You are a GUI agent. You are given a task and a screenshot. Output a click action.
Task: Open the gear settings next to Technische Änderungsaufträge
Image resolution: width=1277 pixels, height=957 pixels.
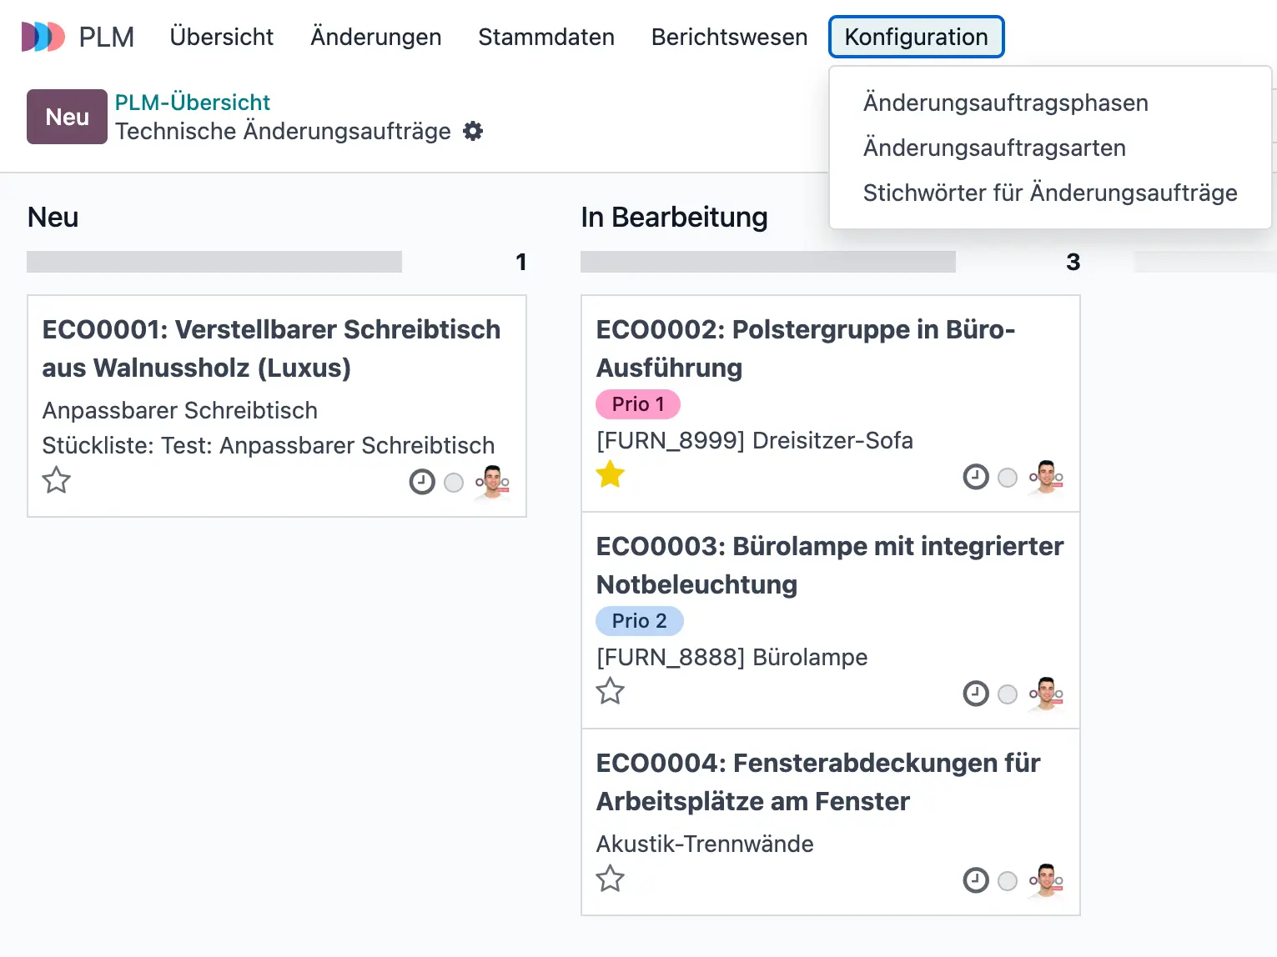[472, 131]
